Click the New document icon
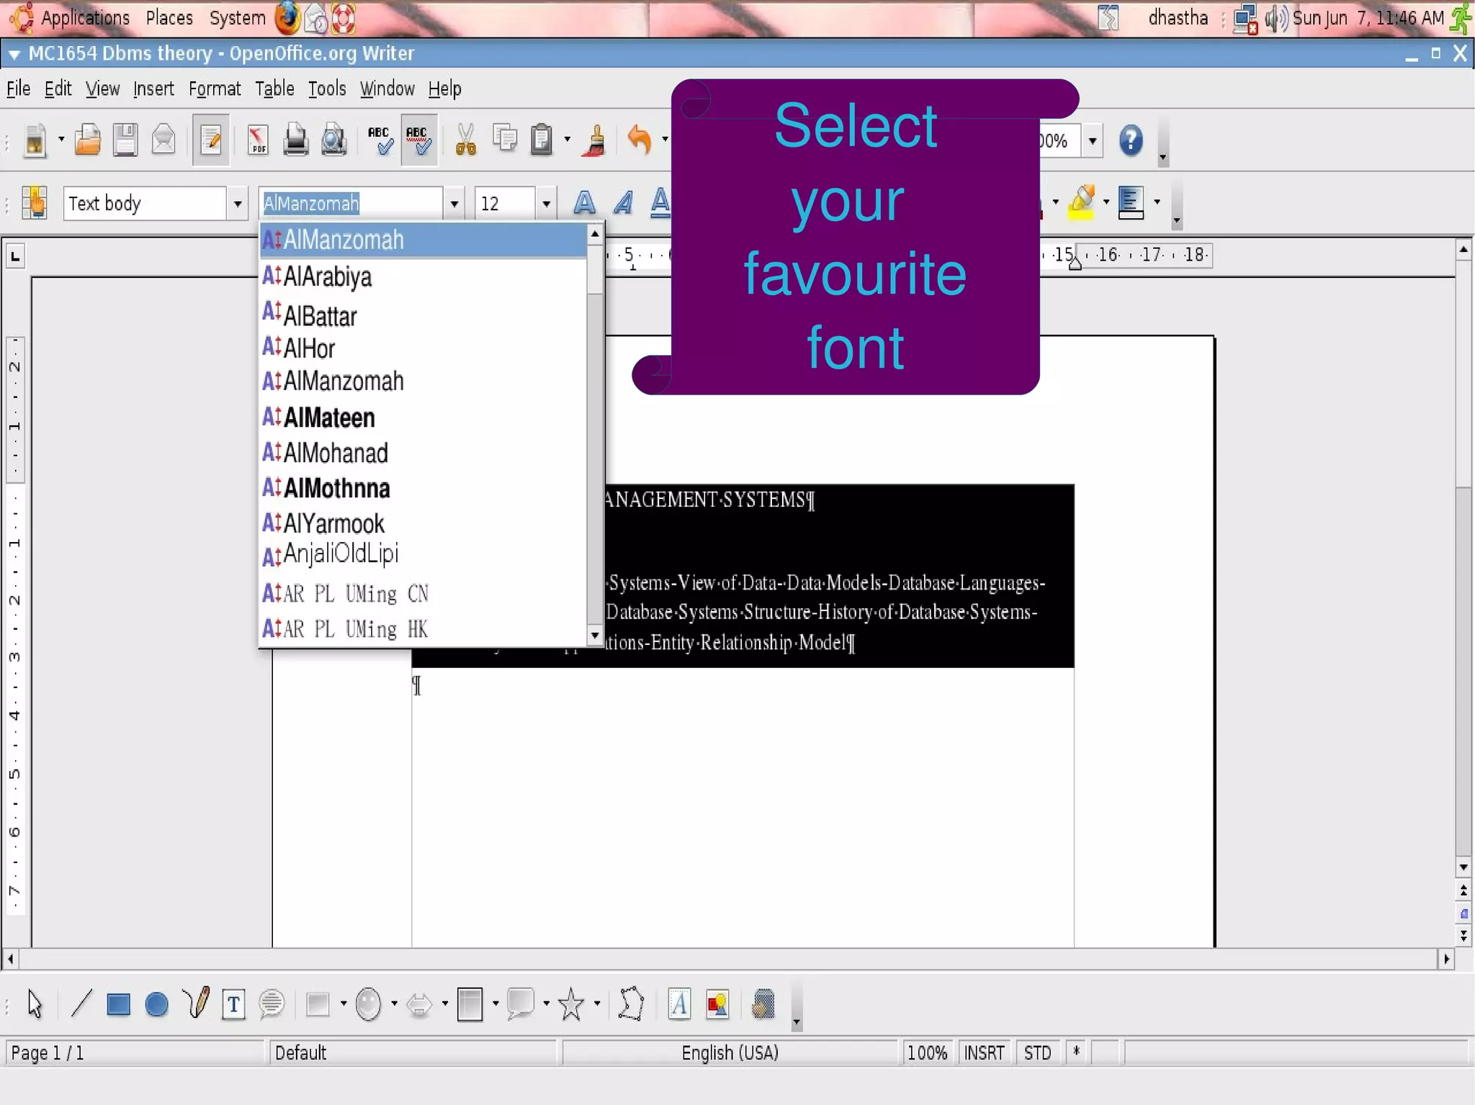1475x1105 pixels. click(x=34, y=140)
